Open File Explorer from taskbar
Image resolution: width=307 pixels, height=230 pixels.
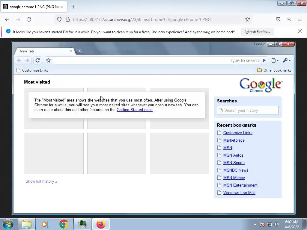(27, 224)
